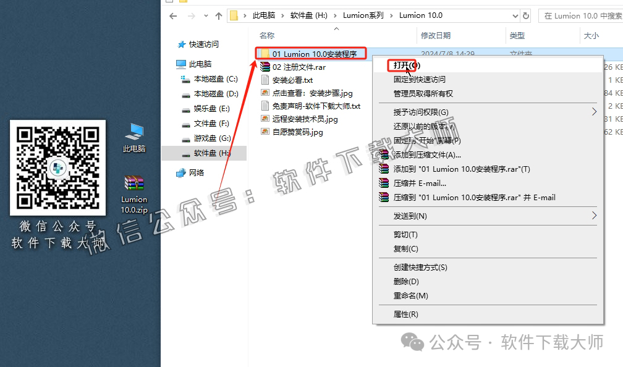This screenshot has width=623, height=367.
Task: Select 此电脑 desktop icon
Action: click(134, 138)
